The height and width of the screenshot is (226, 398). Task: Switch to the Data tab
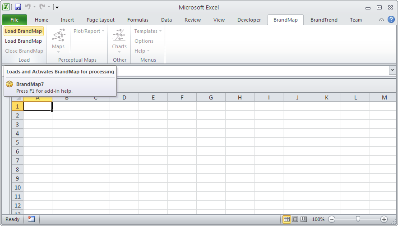point(167,20)
